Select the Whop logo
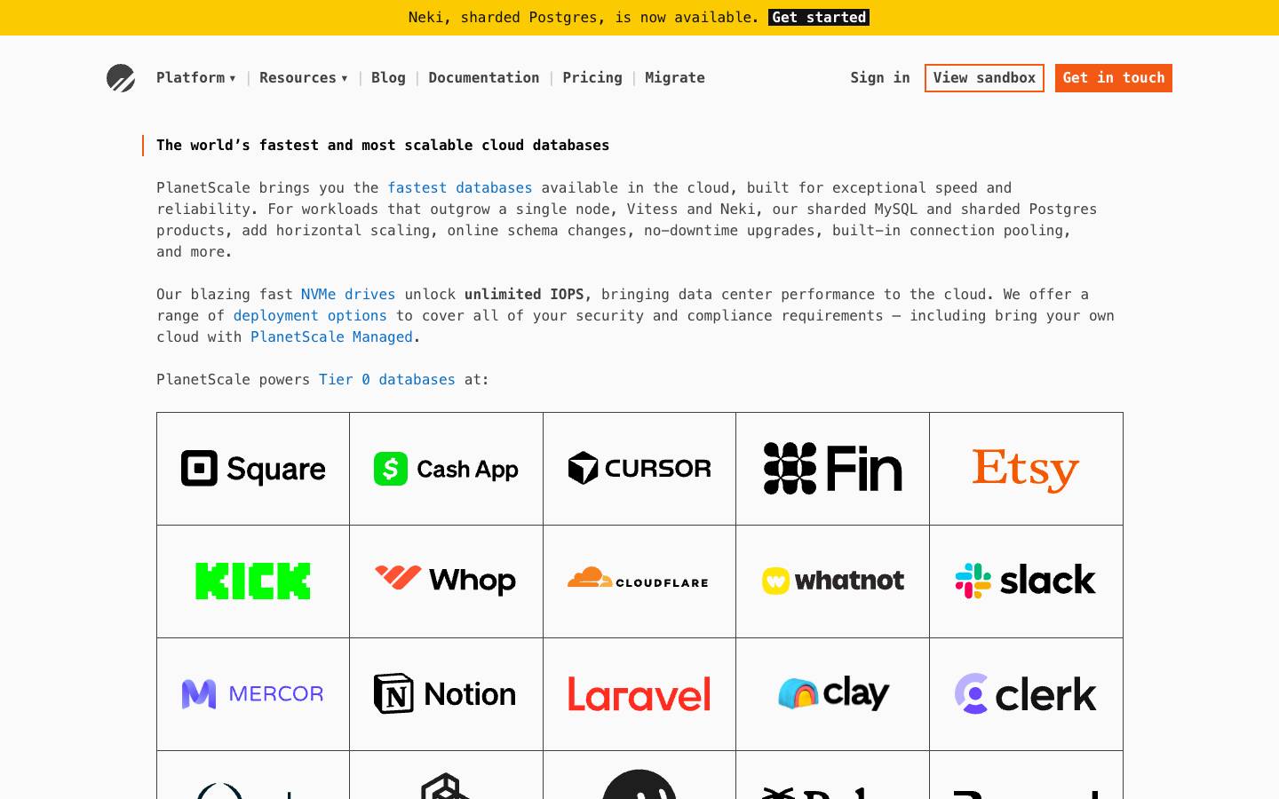Screen dimensions: 1279x799 point(446,581)
